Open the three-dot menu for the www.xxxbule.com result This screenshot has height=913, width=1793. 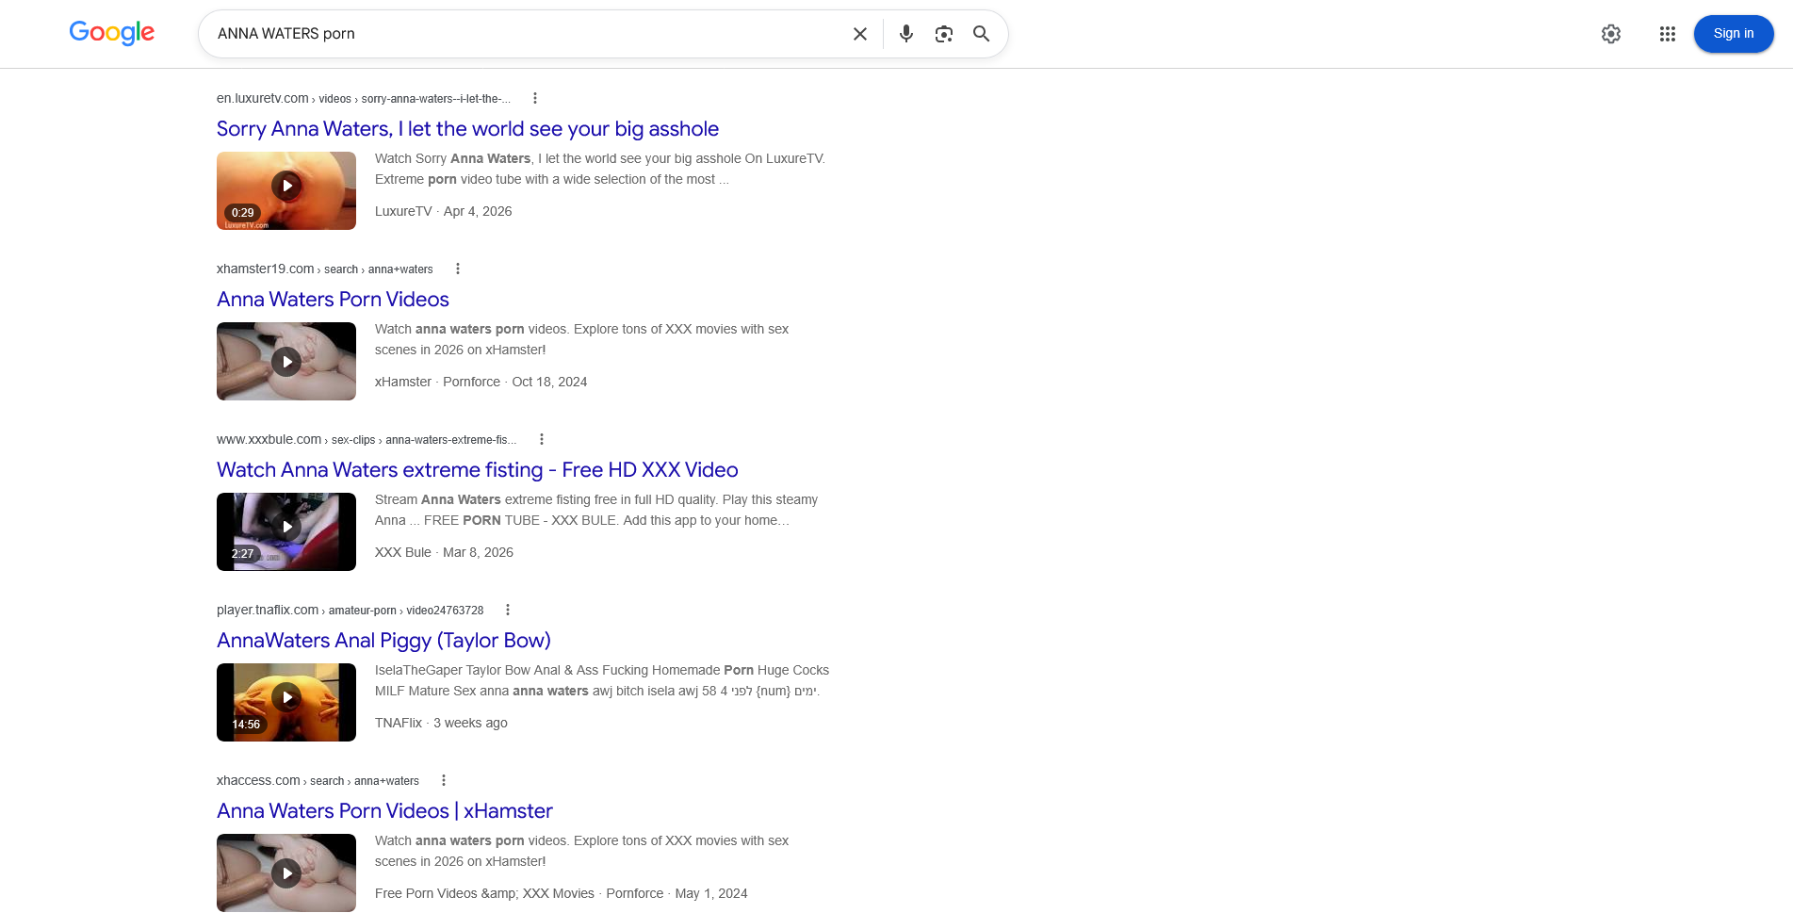[x=542, y=439]
